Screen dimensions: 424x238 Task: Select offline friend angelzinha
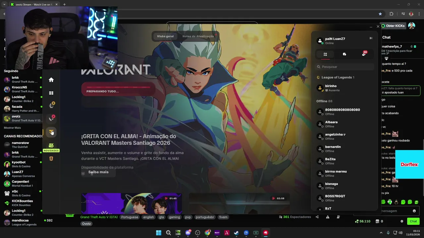coord(344,137)
